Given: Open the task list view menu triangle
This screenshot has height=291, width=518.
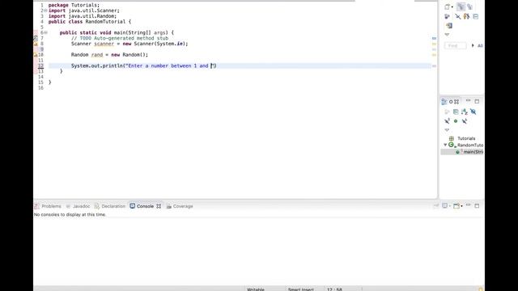Looking at the screenshot, I should (447, 34).
